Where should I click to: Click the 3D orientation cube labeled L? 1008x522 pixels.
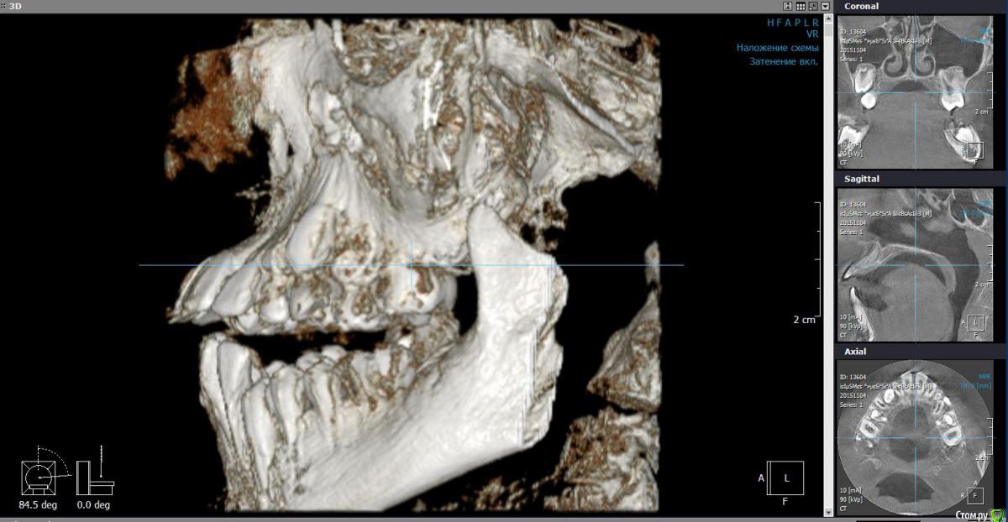pyautogui.click(x=785, y=478)
